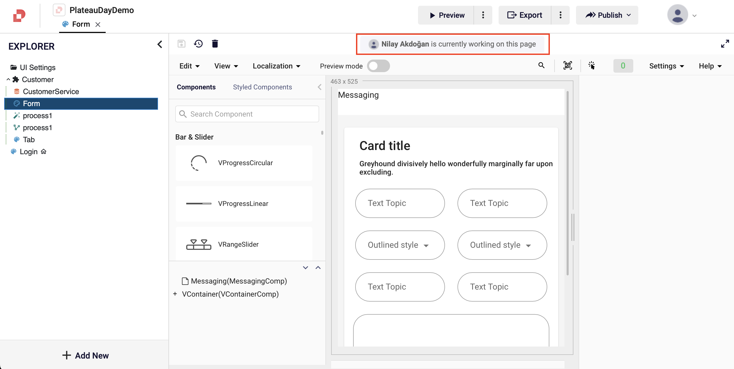This screenshot has height=369, width=734.
Task: Open the Localization menu
Action: (276, 66)
